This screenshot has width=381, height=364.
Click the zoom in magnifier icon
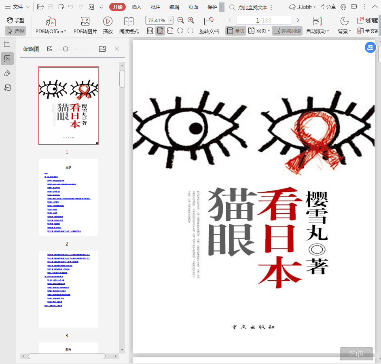(191, 20)
